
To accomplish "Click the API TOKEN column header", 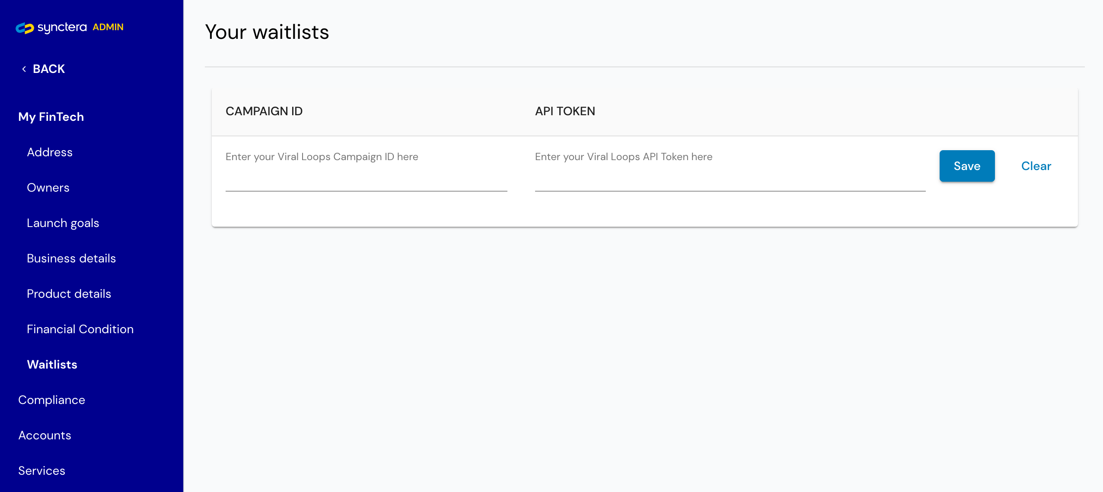I will click(x=565, y=111).
